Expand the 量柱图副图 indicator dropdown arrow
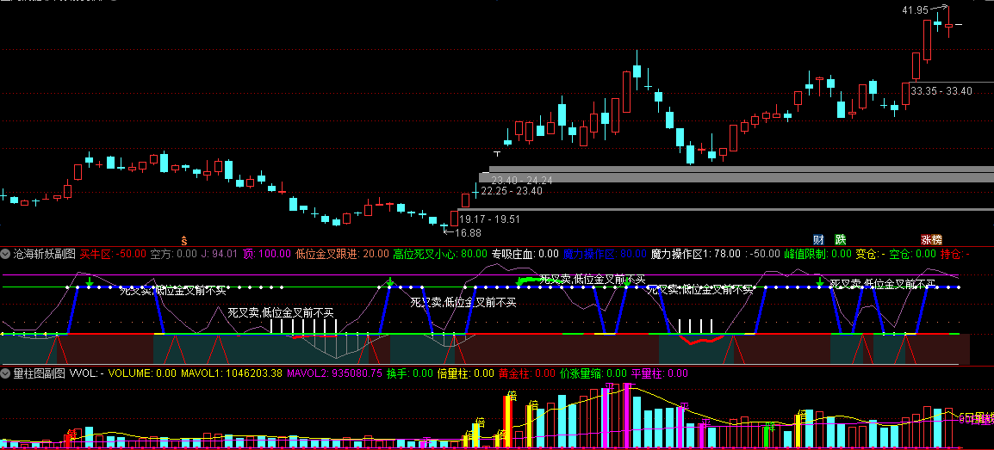 (6, 373)
